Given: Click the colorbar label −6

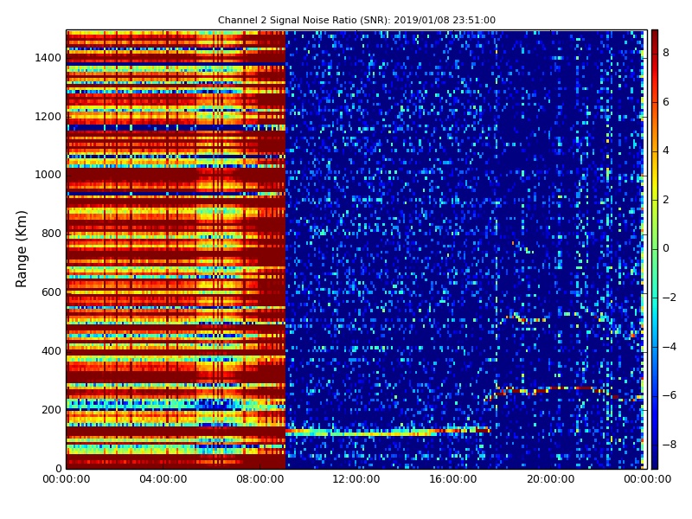Looking at the screenshot, I should [x=670, y=395].
